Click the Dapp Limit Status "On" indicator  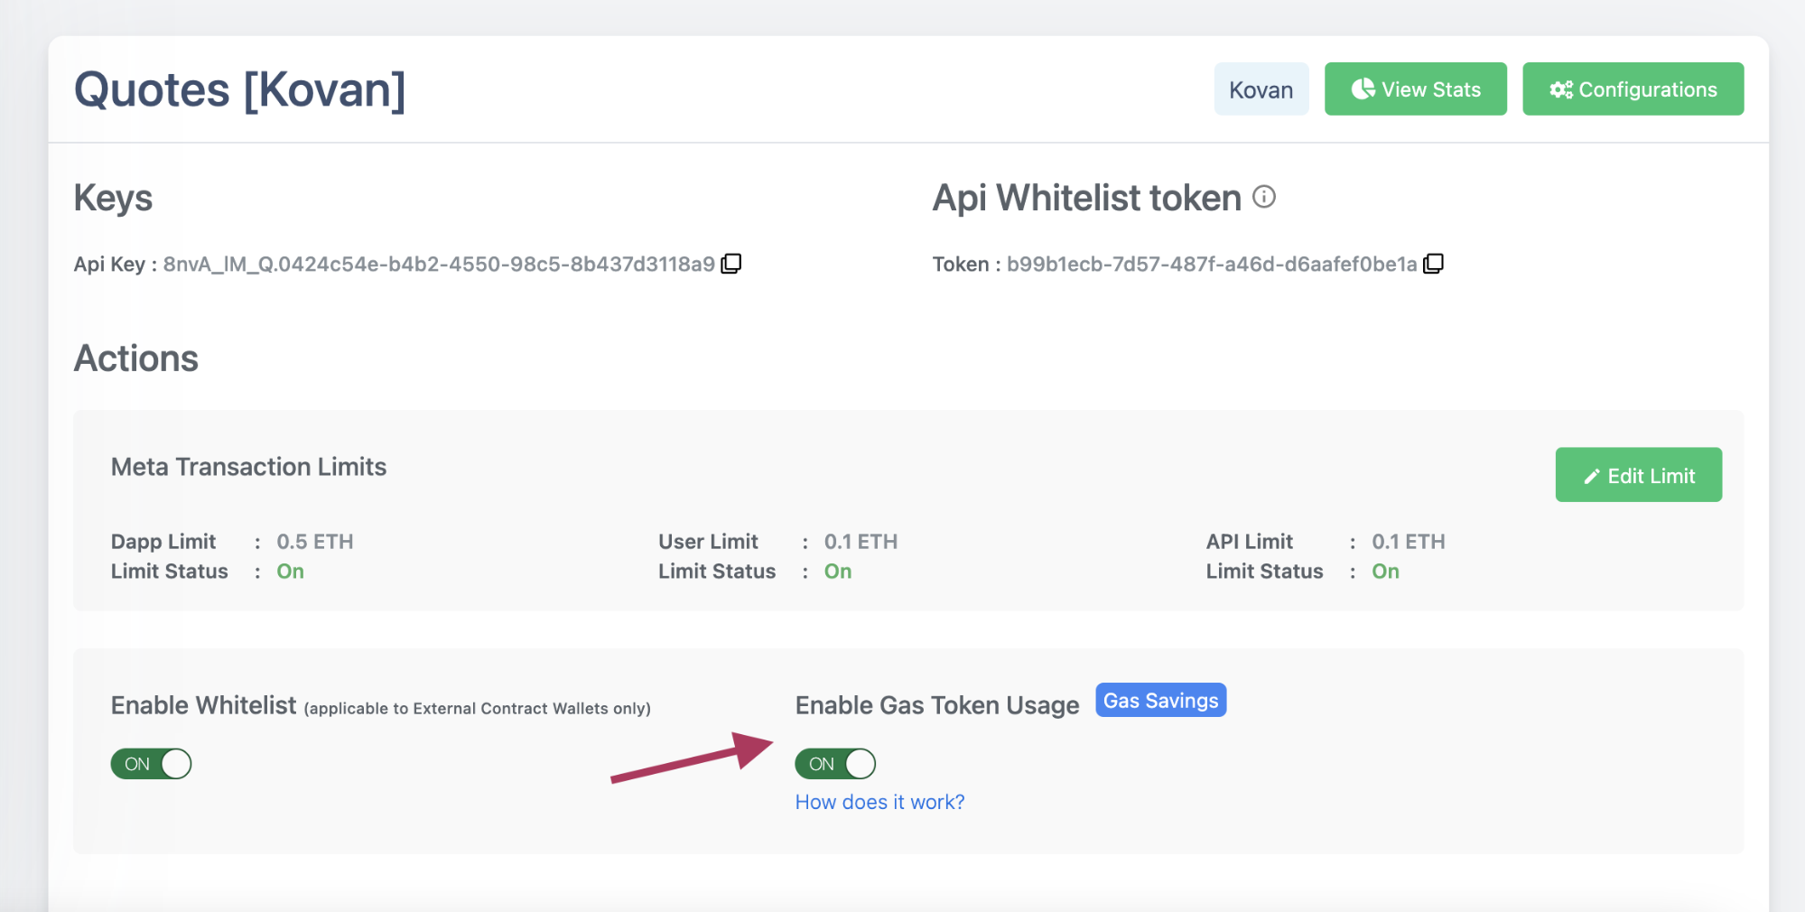pyautogui.click(x=290, y=572)
